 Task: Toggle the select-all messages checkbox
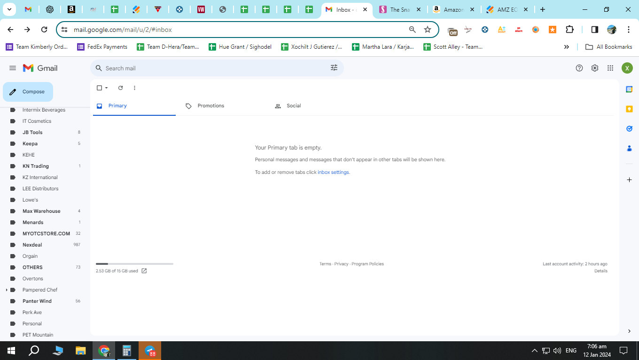pyautogui.click(x=99, y=88)
